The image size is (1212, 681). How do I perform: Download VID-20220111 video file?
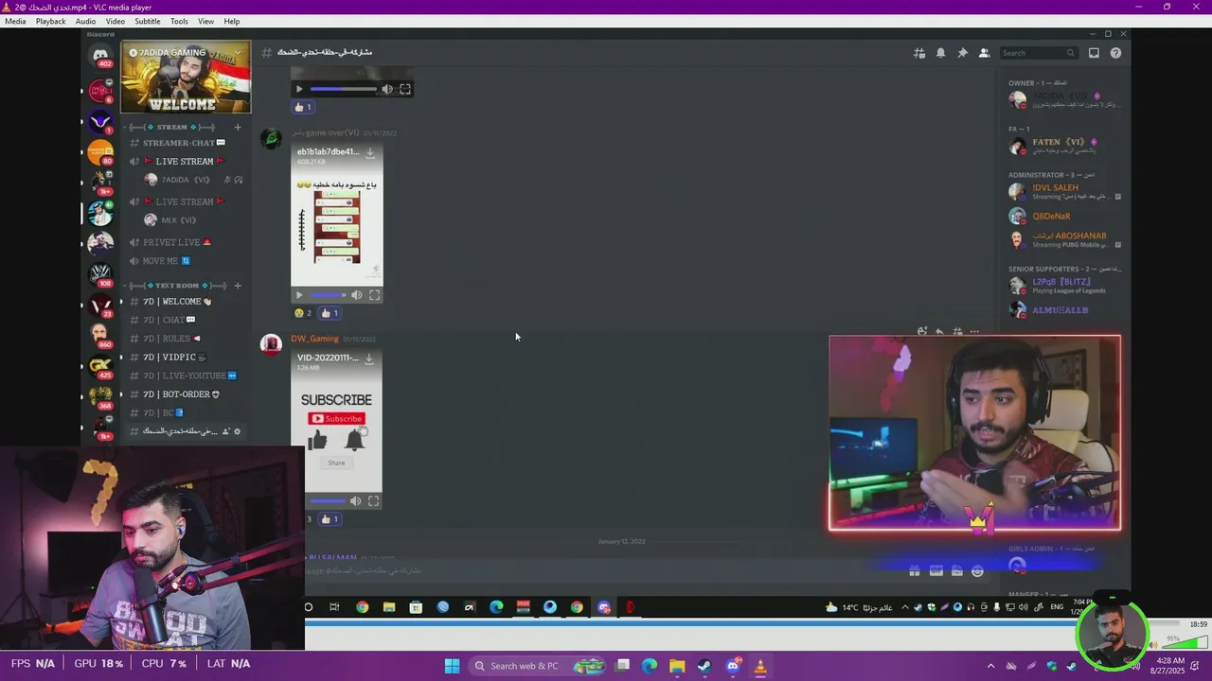(370, 358)
